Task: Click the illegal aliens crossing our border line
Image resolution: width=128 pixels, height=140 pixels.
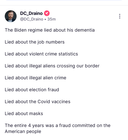Action: (x=52, y=66)
